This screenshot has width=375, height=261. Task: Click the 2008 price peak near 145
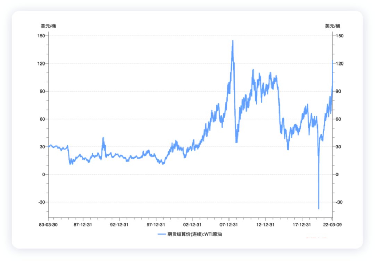pos(233,41)
